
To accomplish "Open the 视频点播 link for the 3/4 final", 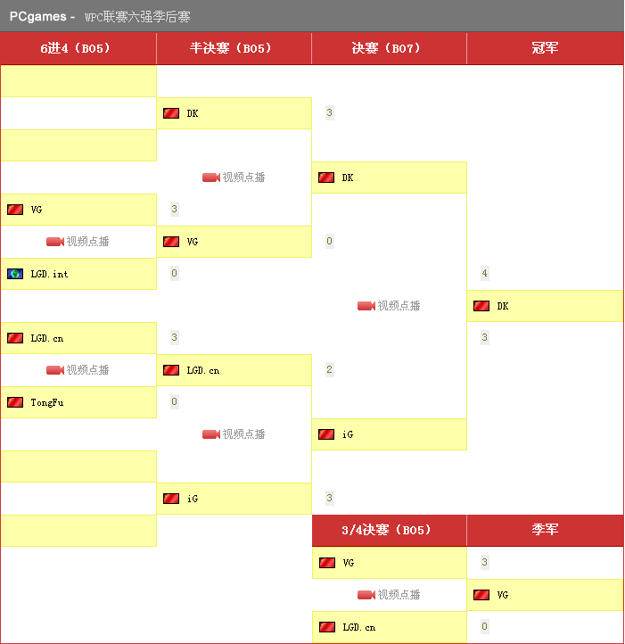I will click(x=399, y=595).
